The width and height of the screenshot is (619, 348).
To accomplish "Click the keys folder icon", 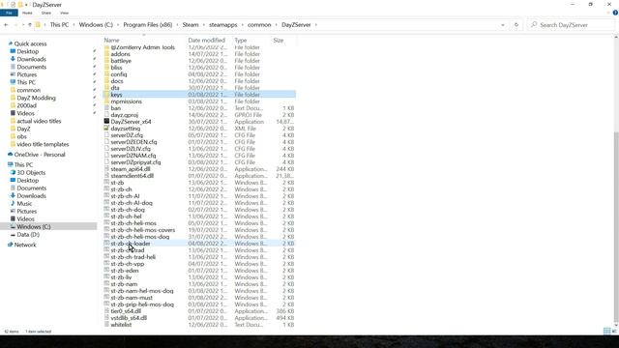I will 106,95.
